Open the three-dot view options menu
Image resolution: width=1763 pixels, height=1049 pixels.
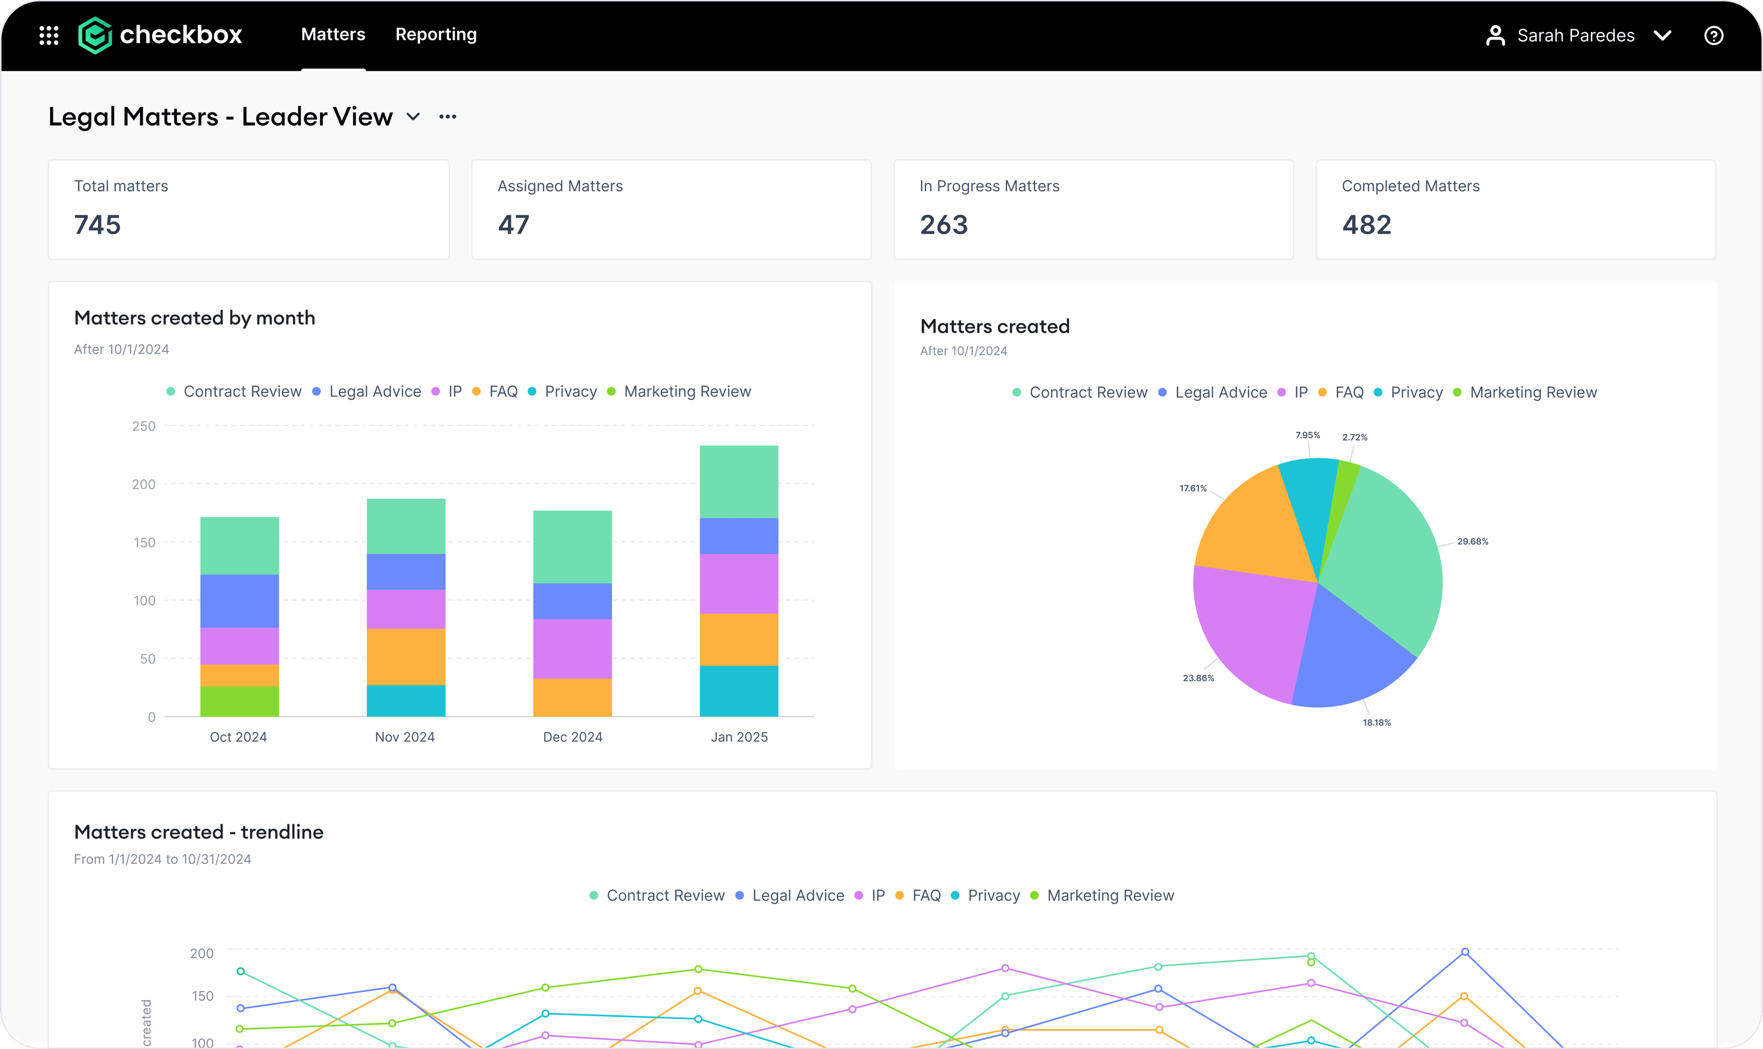tap(447, 117)
